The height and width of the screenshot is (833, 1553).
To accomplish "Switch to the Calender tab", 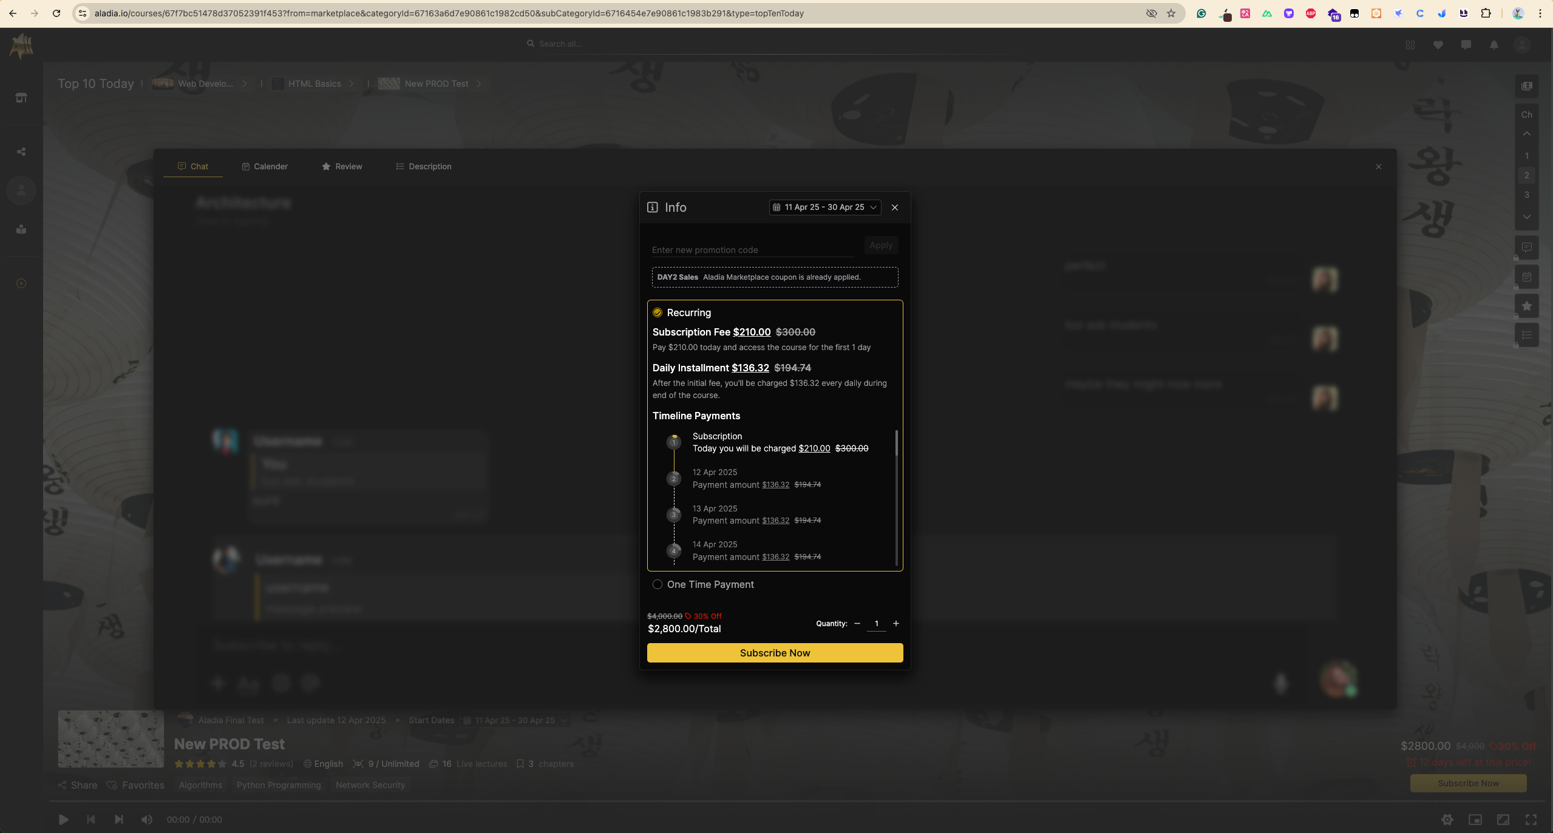I will 265,166.
